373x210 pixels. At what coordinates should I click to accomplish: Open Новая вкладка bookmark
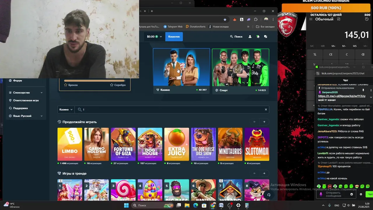pos(219,27)
